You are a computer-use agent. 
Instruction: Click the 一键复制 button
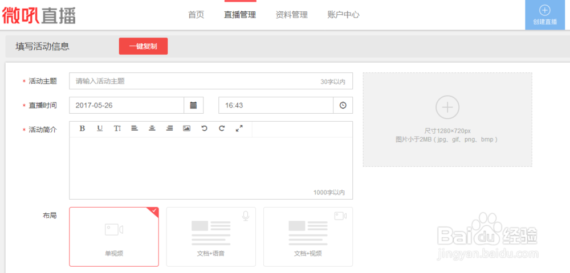click(143, 47)
